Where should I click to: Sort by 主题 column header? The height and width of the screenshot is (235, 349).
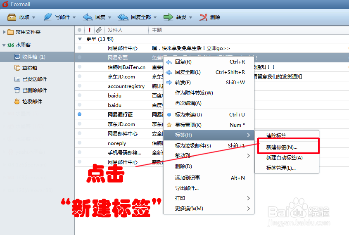(157, 30)
